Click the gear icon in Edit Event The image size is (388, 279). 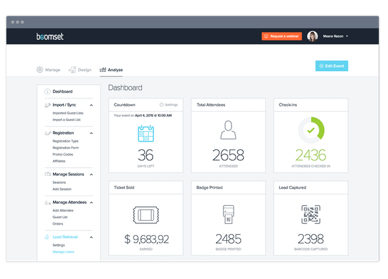tap(321, 66)
